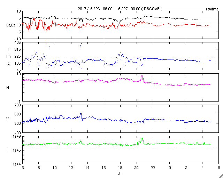The image size is (223, 178).
Task: Click the '405' tick label
Action: [18, 42]
